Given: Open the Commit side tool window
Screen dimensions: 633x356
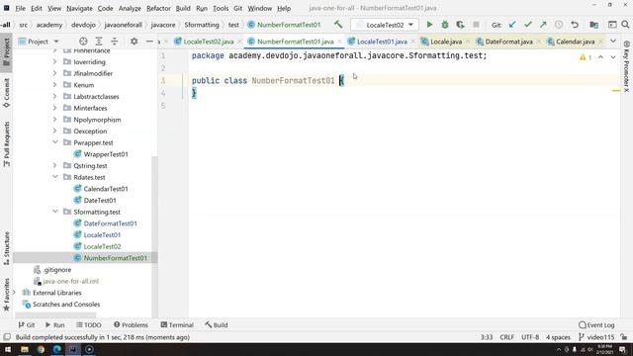Looking at the screenshot, I should [x=7, y=93].
